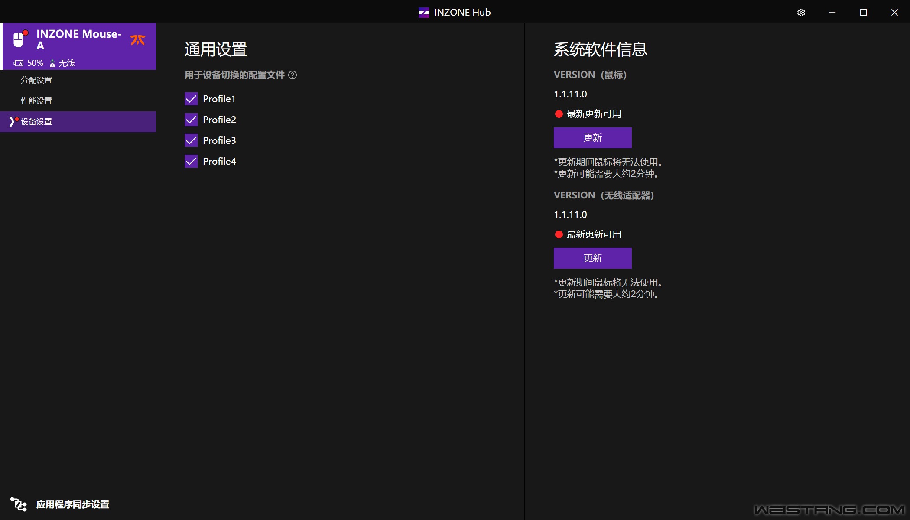This screenshot has height=520, width=910.
Task: Maximize the INZONE Hub window
Action: [863, 12]
